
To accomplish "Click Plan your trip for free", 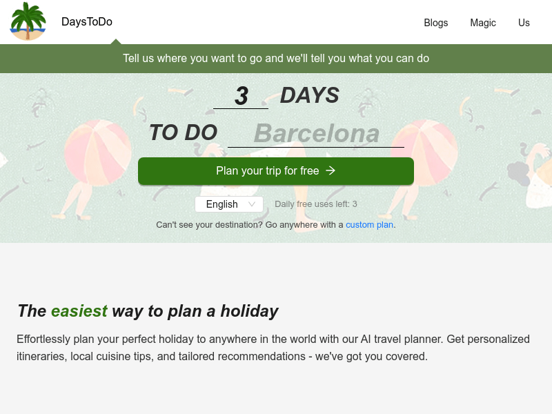I will (x=276, y=171).
